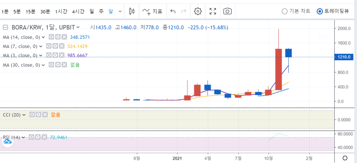Click the 2000.0 price axis label
Screen dimensions: 357x163
(344, 29)
